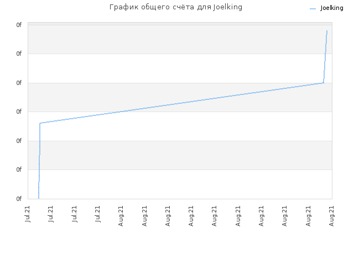Click the middle gray band containing the gradual line
The height and width of the screenshot is (265, 354).
click(x=180, y=97)
